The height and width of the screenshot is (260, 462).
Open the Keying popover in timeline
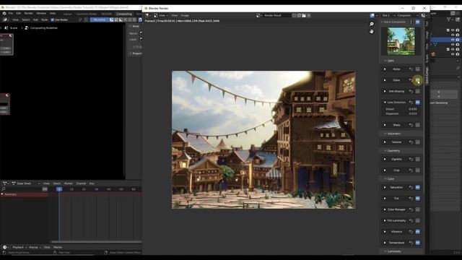click(35, 247)
